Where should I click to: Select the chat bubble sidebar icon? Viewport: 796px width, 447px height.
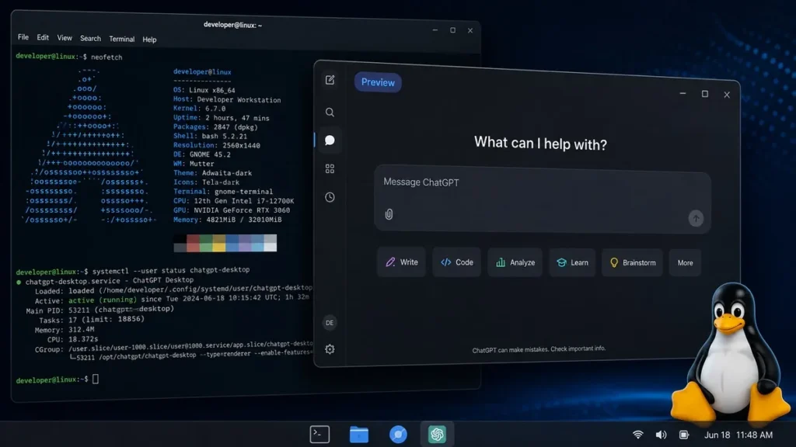330,140
